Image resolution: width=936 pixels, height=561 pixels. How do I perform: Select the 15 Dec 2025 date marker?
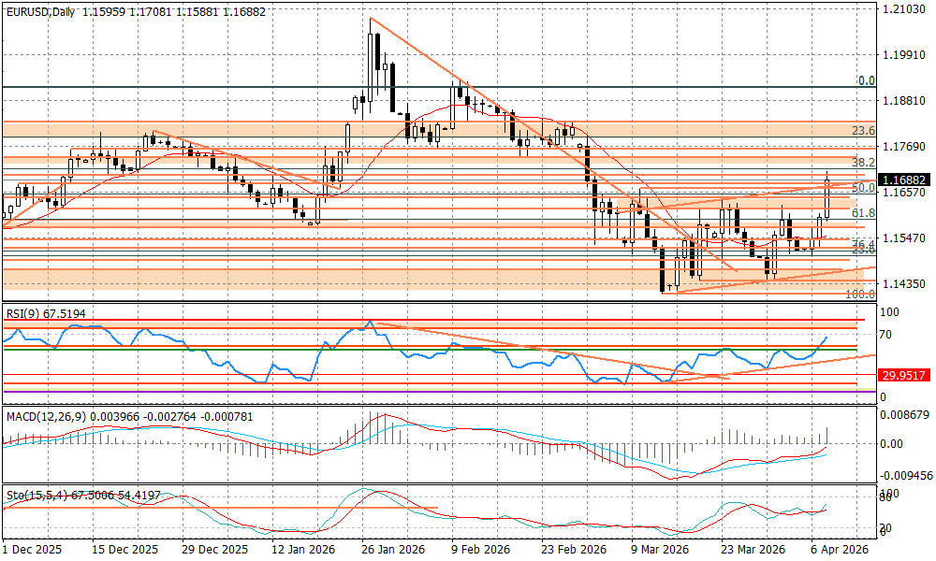point(125,551)
